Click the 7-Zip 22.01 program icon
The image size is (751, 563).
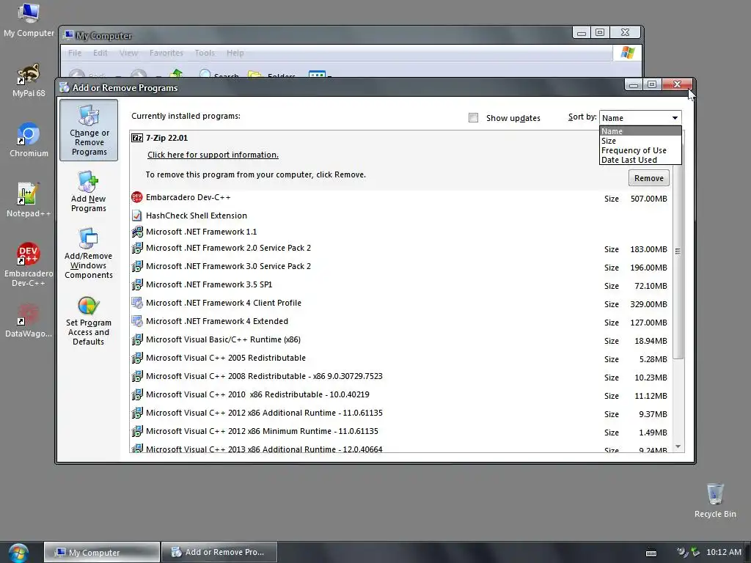(137, 138)
